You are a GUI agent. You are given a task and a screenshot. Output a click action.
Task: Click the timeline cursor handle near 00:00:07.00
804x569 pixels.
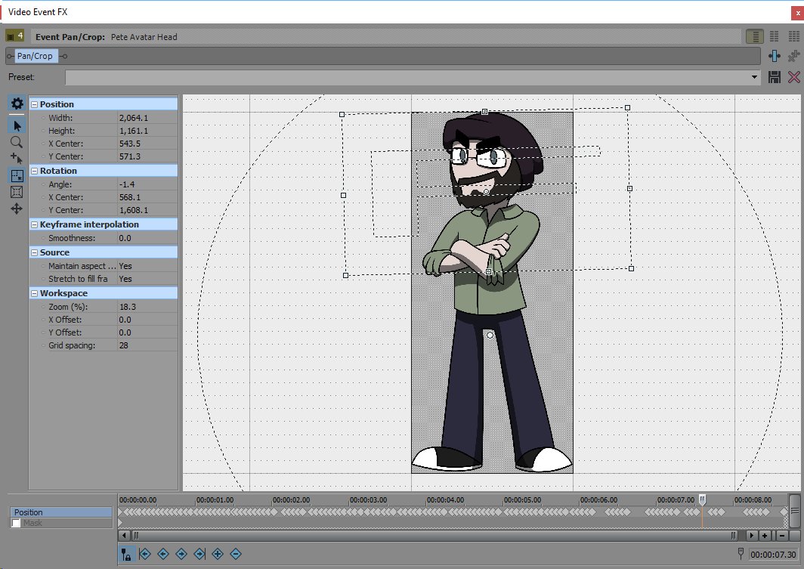tap(703, 499)
